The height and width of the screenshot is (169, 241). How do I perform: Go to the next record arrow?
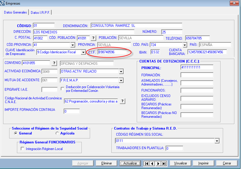158,163
